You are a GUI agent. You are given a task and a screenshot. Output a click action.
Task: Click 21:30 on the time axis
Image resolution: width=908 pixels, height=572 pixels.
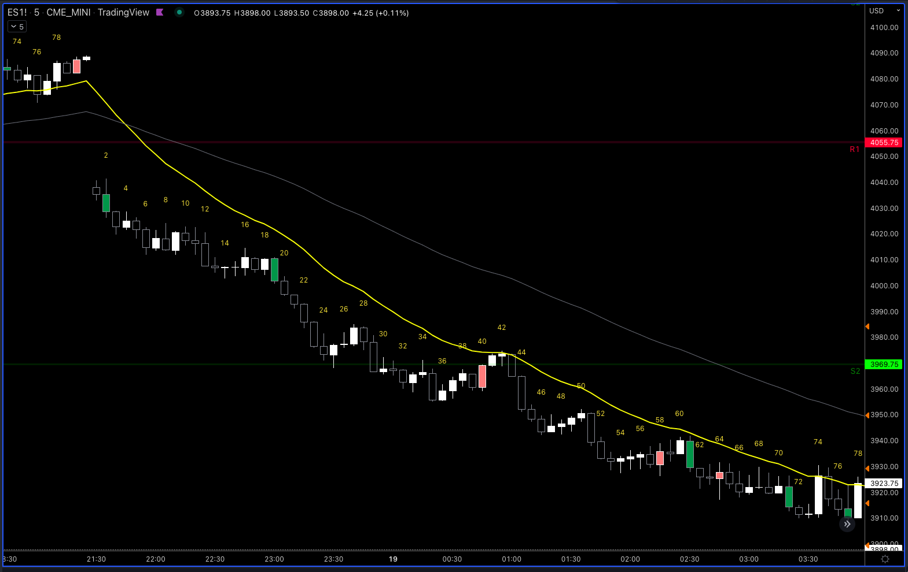click(96, 559)
